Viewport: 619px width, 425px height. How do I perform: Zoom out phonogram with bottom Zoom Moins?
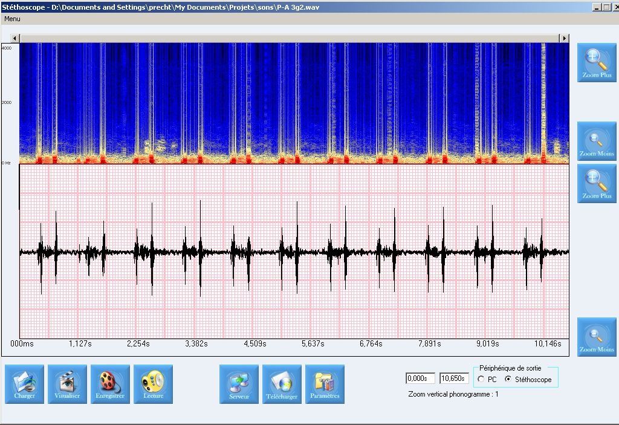[597, 337]
